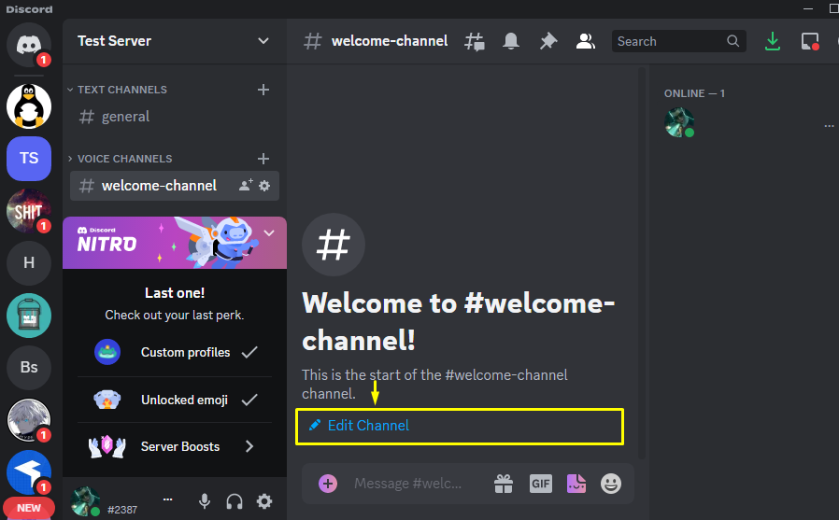839x520 pixels.
Task: Open the teal bucket server icon
Action: coord(28,316)
